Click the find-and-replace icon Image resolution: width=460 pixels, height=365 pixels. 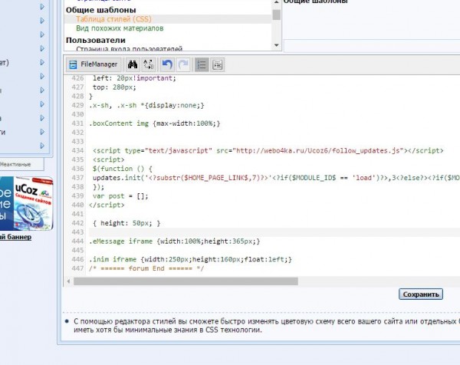149,65
